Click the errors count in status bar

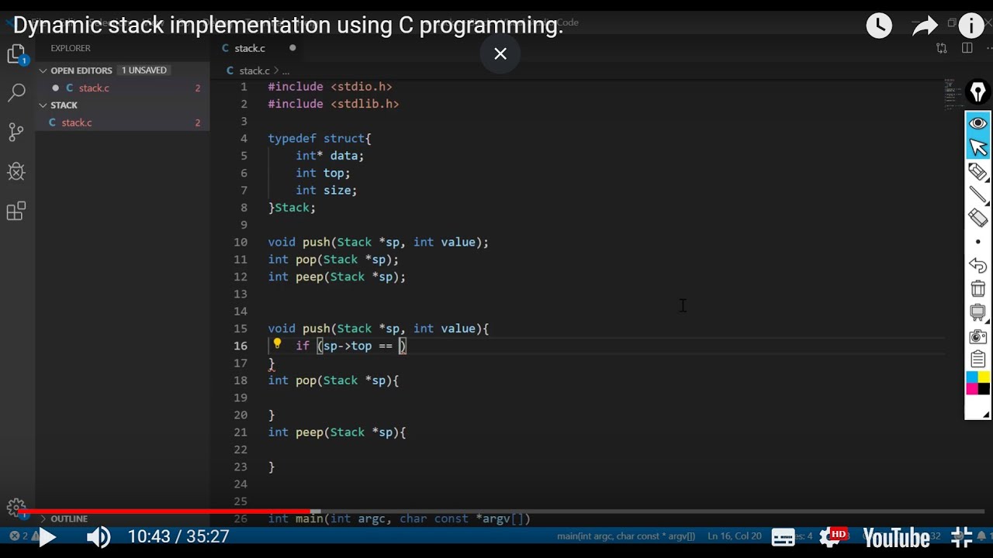[x=19, y=536]
